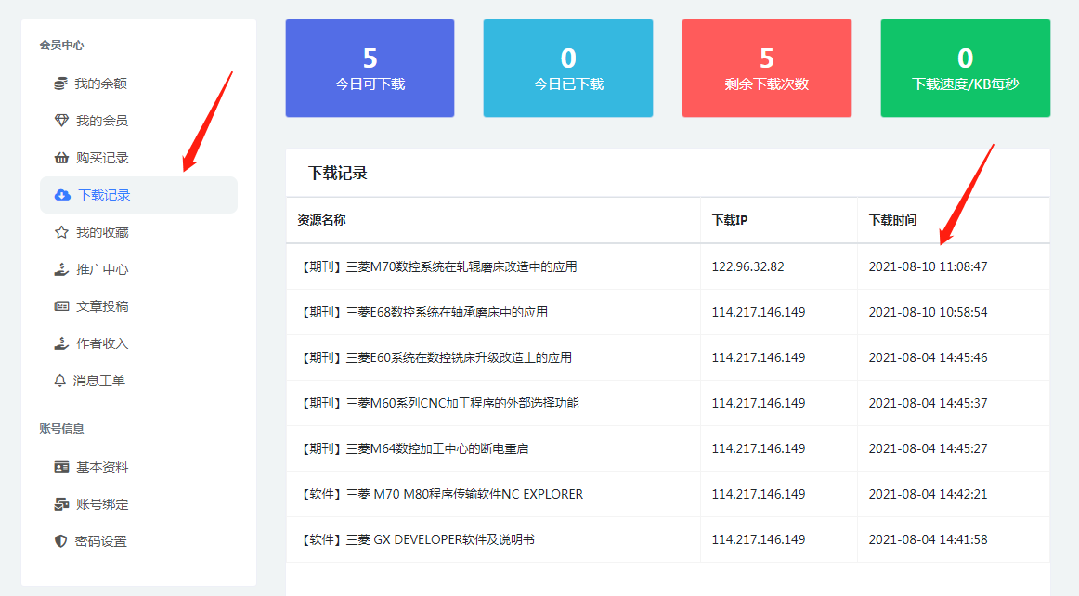Open 三菱E60系统在数控铣床升级改造上的应用 entry
Screen dimensions: 1079x596
click(435, 357)
